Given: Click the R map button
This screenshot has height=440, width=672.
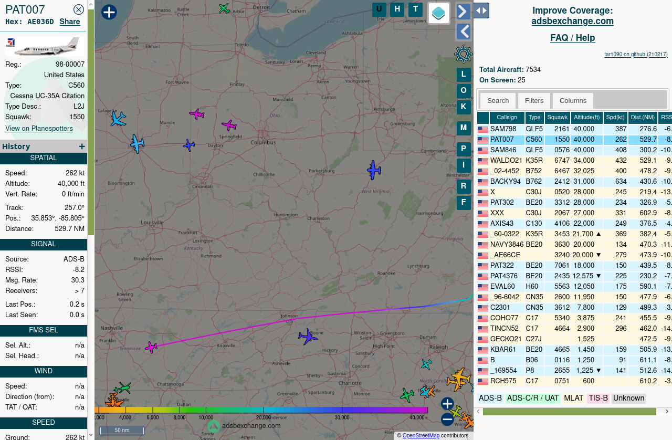Looking at the screenshot, I should click(x=464, y=186).
